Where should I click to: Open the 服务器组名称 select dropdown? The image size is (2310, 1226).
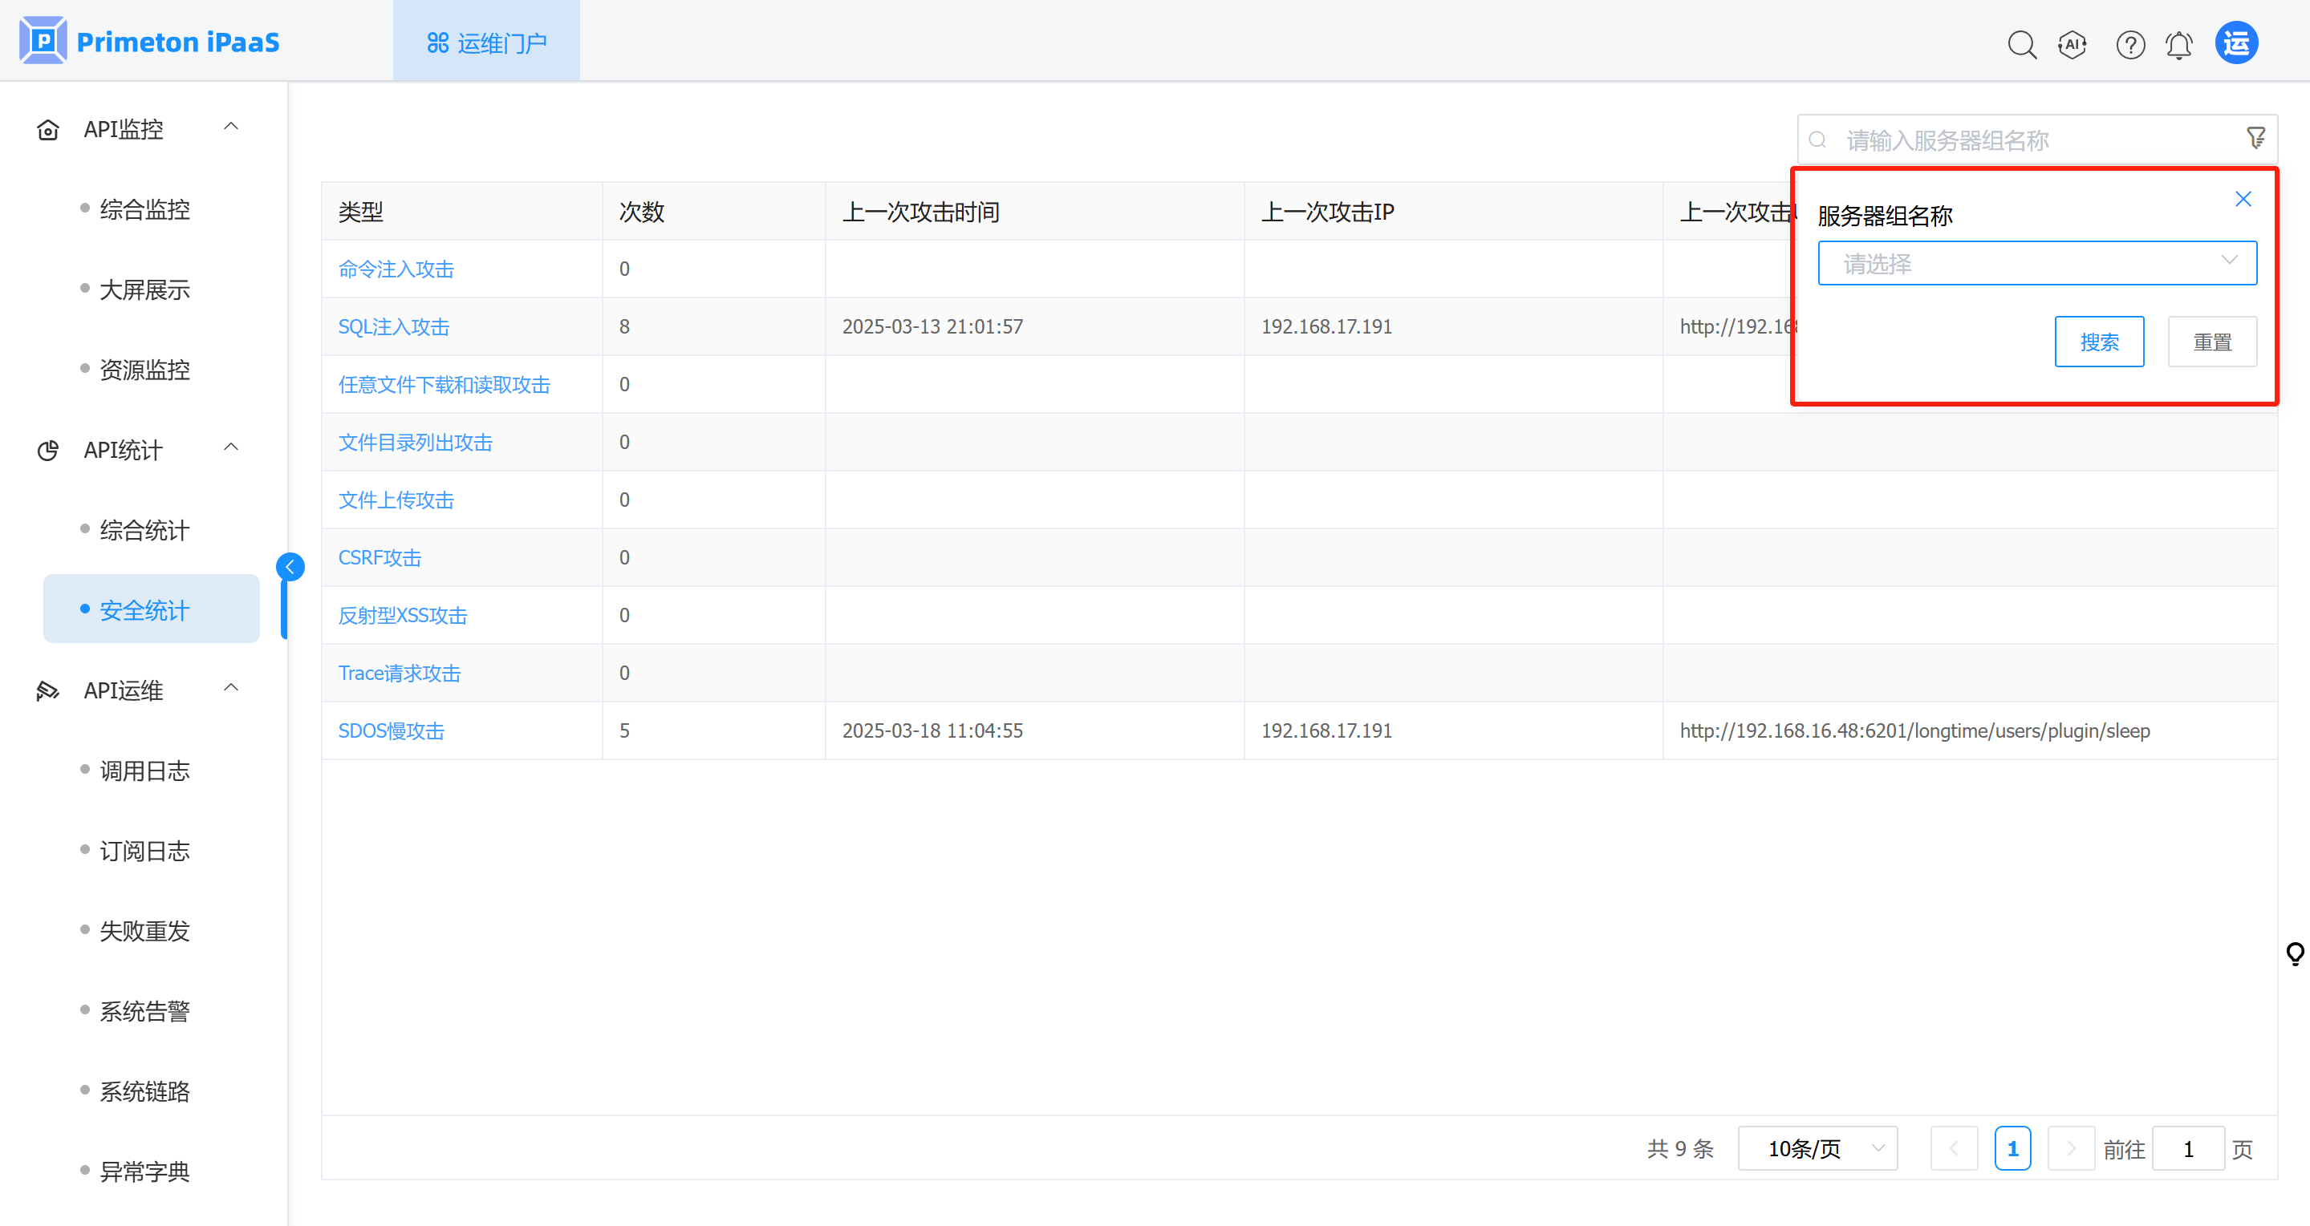click(x=2036, y=264)
